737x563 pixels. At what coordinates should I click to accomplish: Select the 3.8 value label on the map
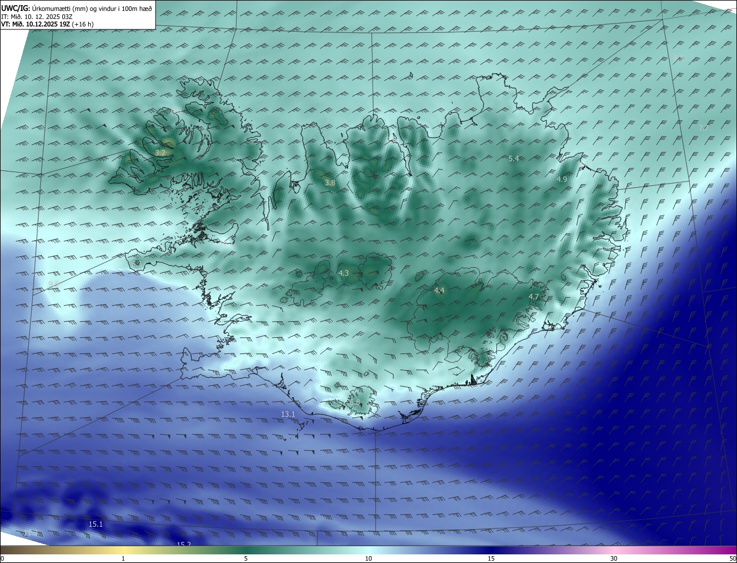[329, 183]
